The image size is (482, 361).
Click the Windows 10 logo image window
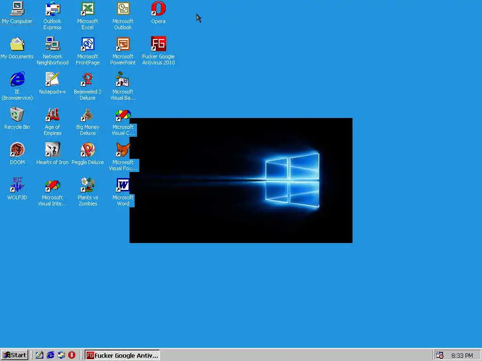pyautogui.click(x=241, y=180)
